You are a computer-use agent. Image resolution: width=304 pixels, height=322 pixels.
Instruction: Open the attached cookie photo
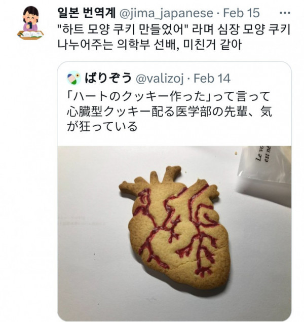[x=174, y=233]
